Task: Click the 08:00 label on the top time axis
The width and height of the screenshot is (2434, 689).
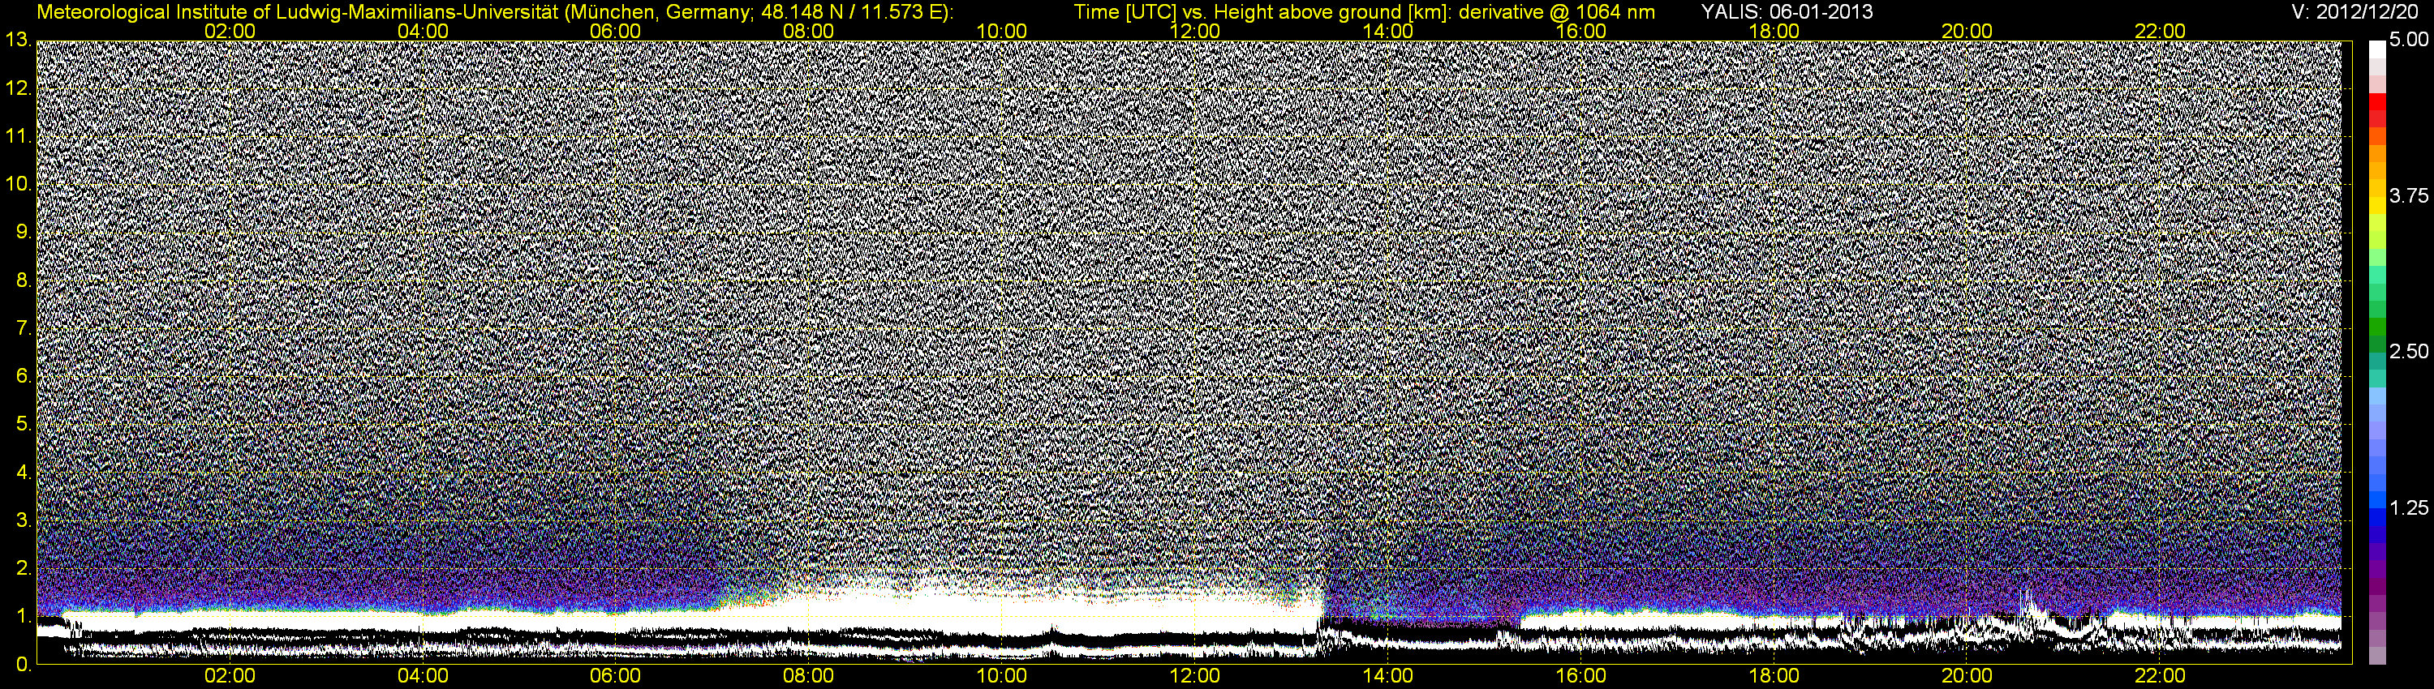Action: tap(809, 31)
